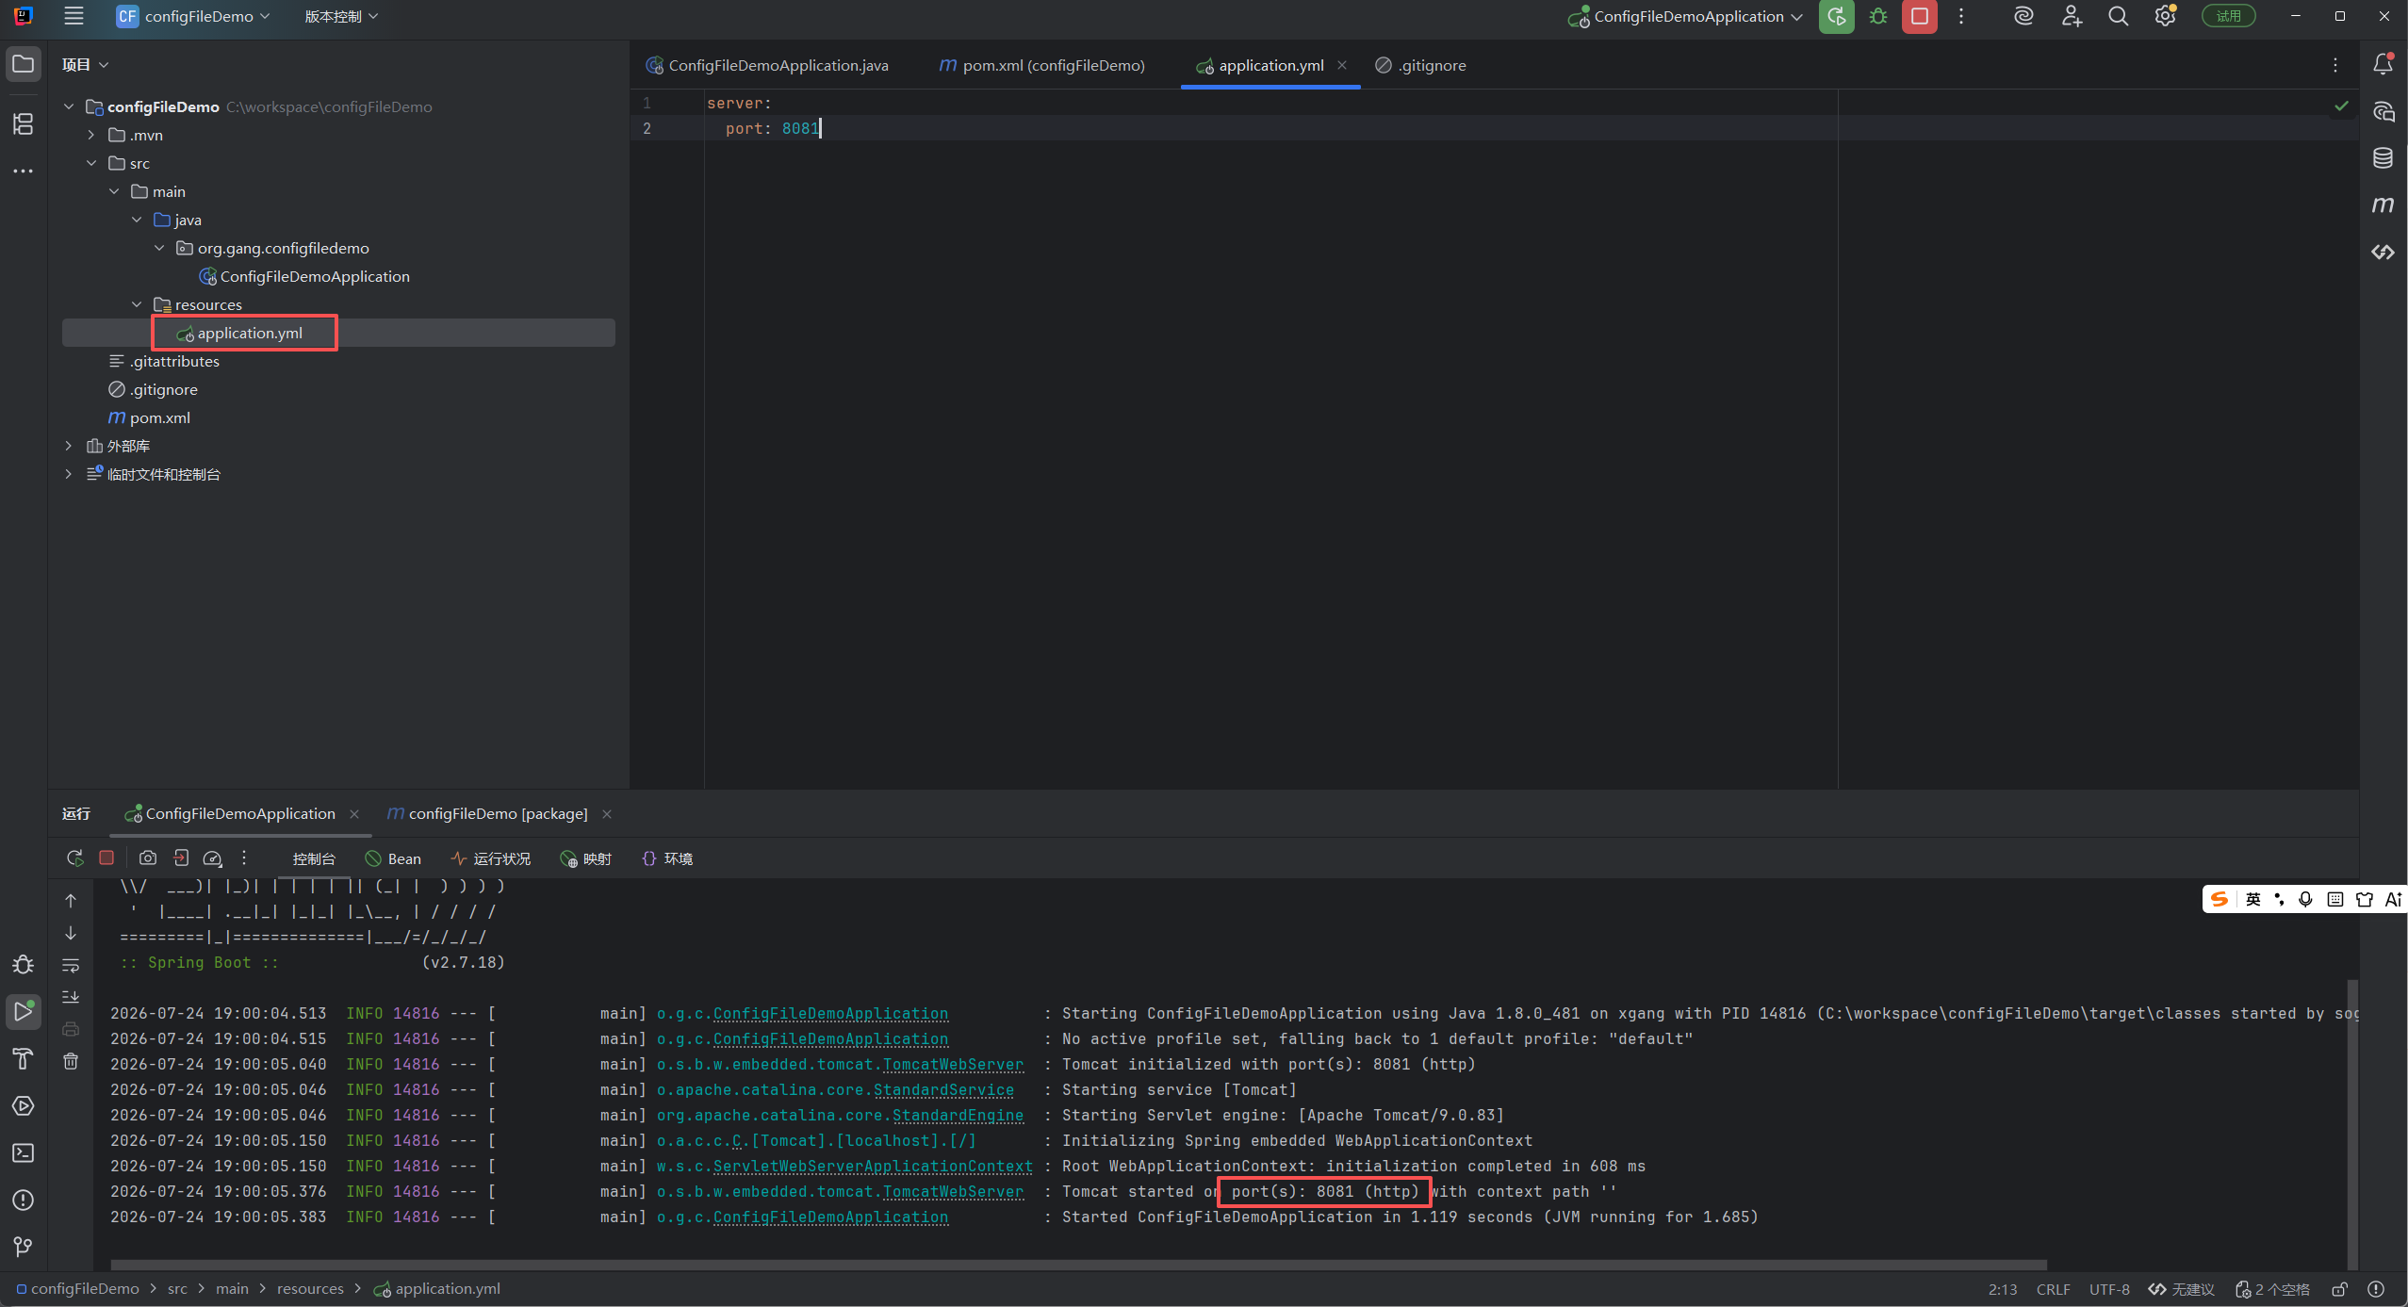This screenshot has width=2408, height=1307.
Task: Take thread dump camera icon
Action: pyautogui.click(x=148, y=858)
